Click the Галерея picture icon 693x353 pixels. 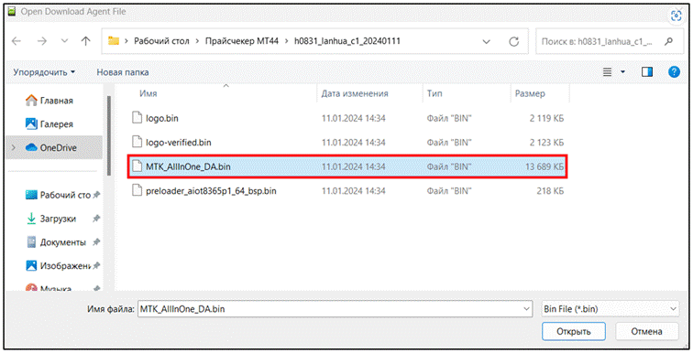(x=31, y=124)
